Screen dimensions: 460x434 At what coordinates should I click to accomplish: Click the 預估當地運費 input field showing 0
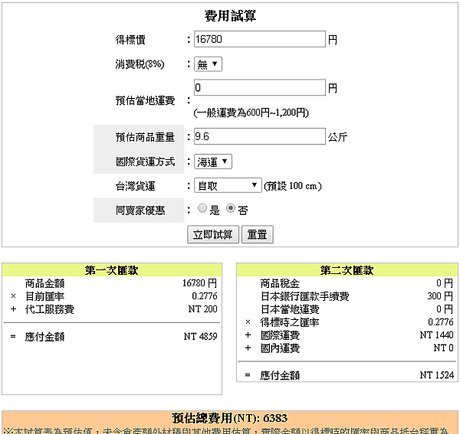pyautogui.click(x=260, y=87)
